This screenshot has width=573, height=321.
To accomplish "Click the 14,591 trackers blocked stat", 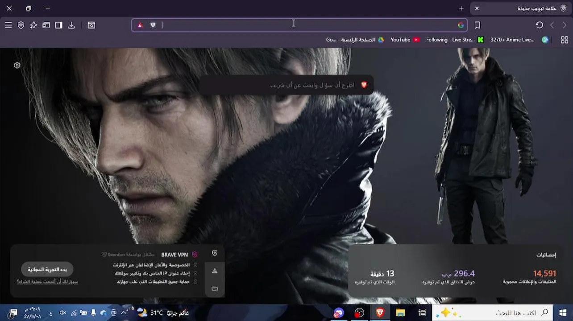I will pyautogui.click(x=544, y=273).
